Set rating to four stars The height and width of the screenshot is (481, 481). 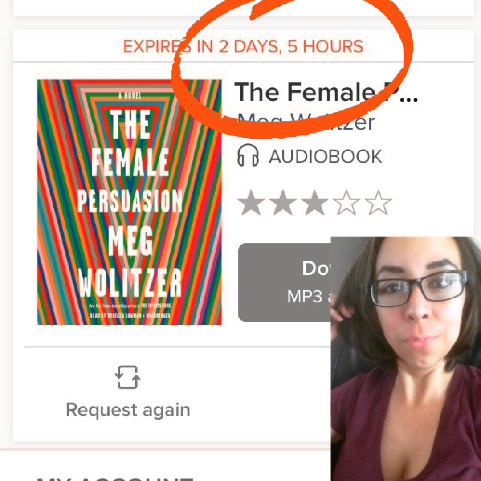346,203
